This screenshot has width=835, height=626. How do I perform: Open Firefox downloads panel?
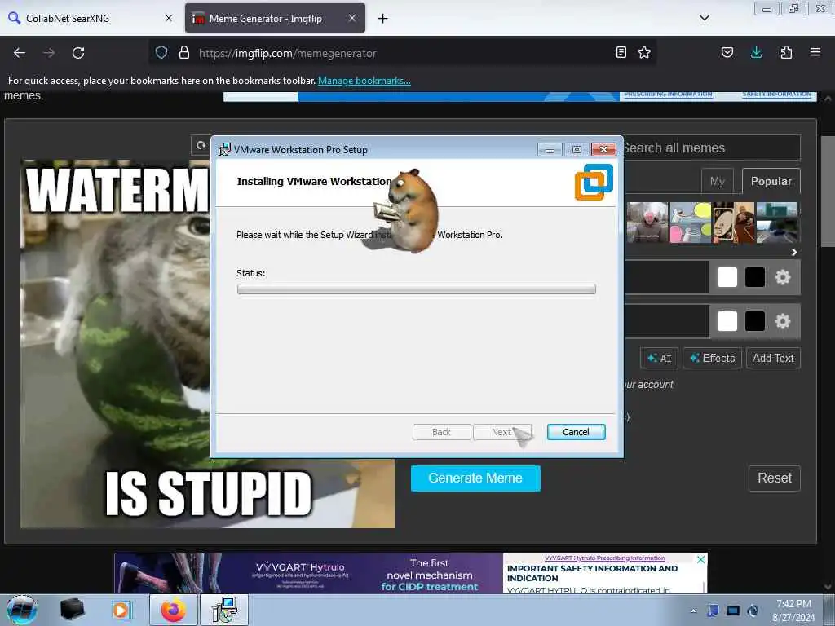tap(756, 52)
